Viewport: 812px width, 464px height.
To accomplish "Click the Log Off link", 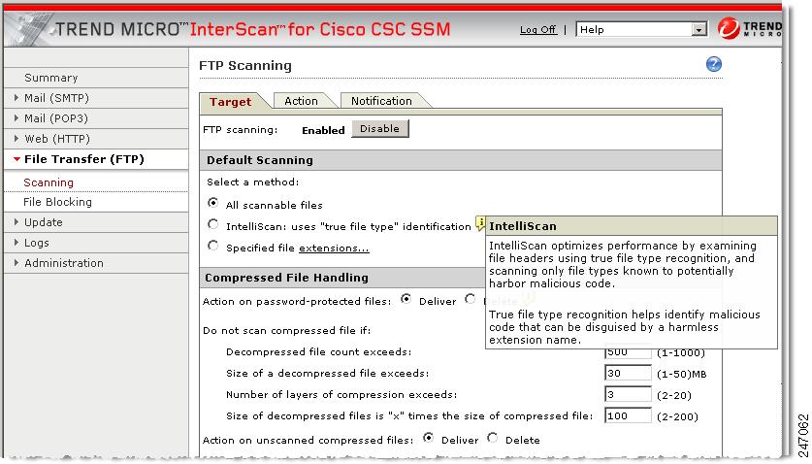I will click(x=538, y=29).
